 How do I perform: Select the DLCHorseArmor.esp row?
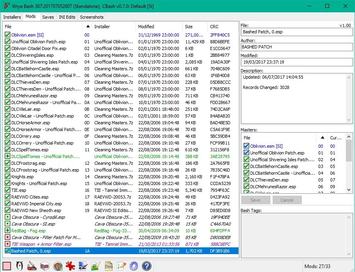pos(121,123)
